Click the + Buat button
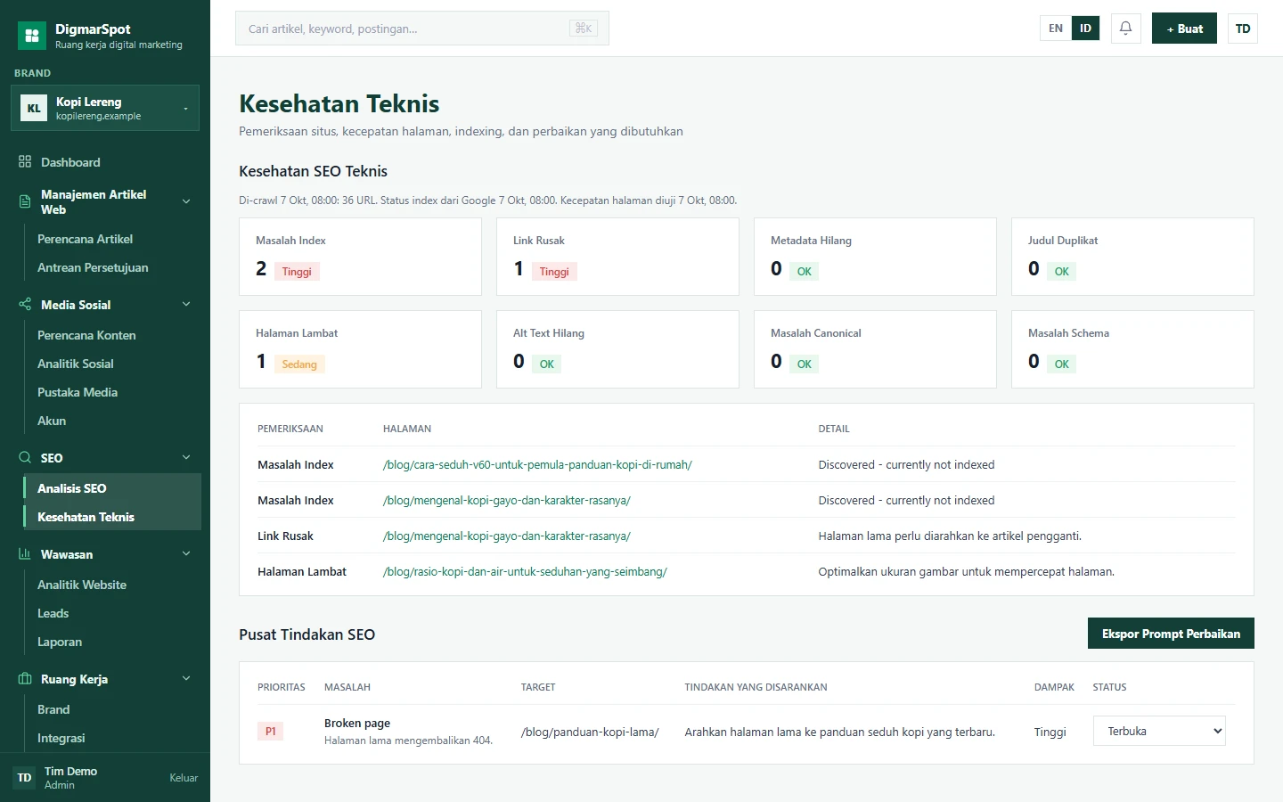This screenshot has width=1283, height=802. pos(1184,29)
